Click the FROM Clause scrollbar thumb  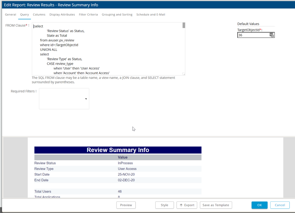[184, 26]
